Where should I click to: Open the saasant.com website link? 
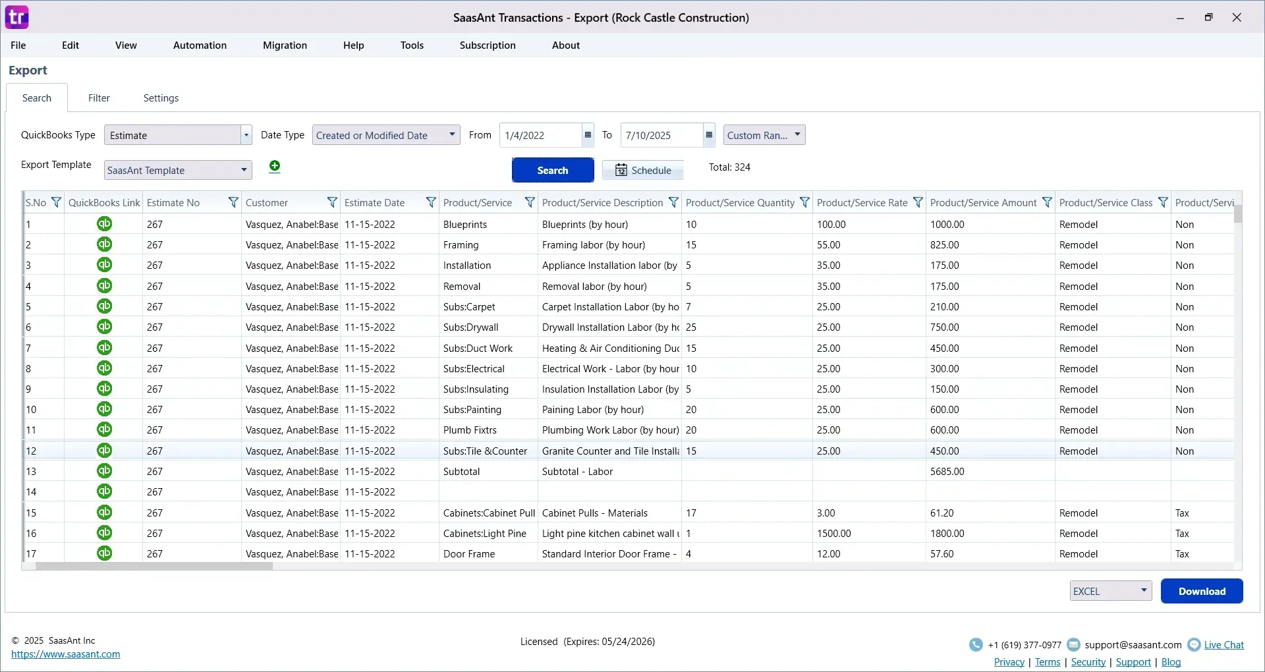pyautogui.click(x=66, y=654)
